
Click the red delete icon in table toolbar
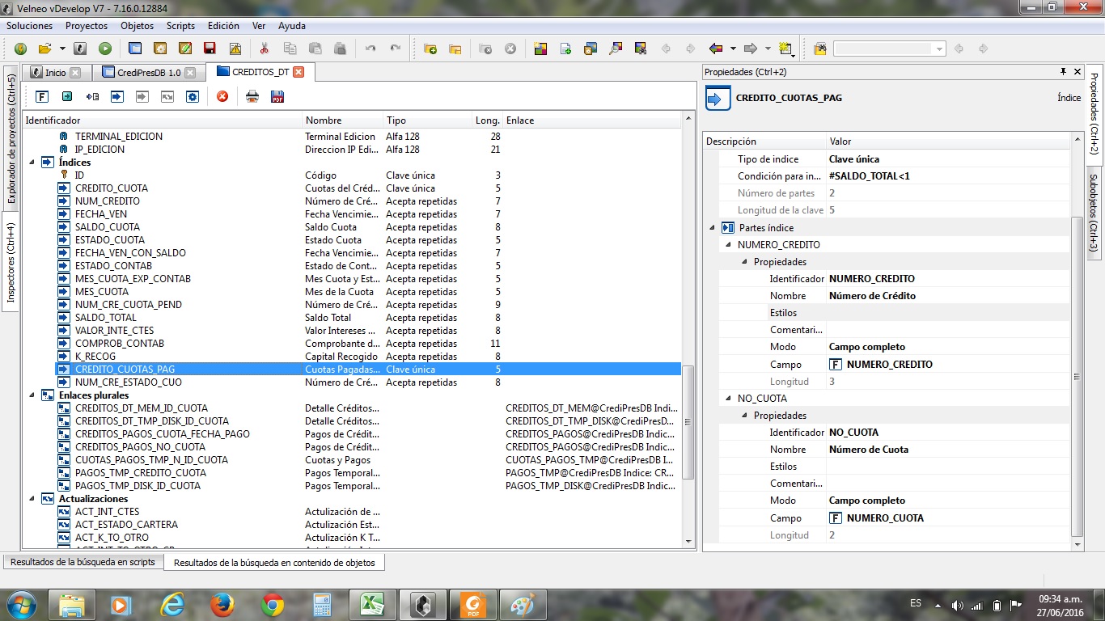[222, 97]
